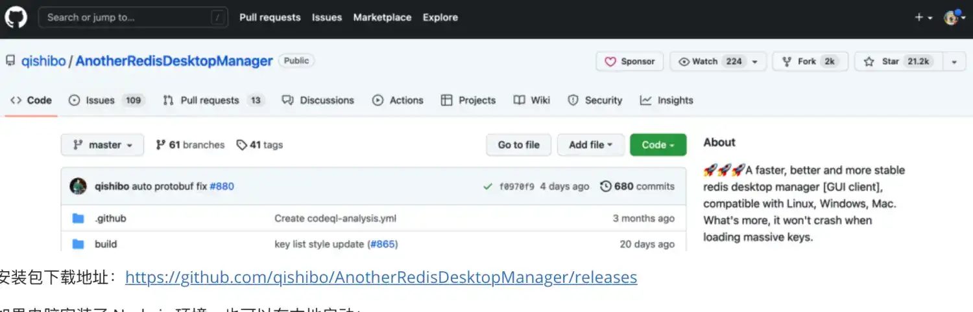
Task: Click the green commit status checkmark
Action: click(488, 186)
